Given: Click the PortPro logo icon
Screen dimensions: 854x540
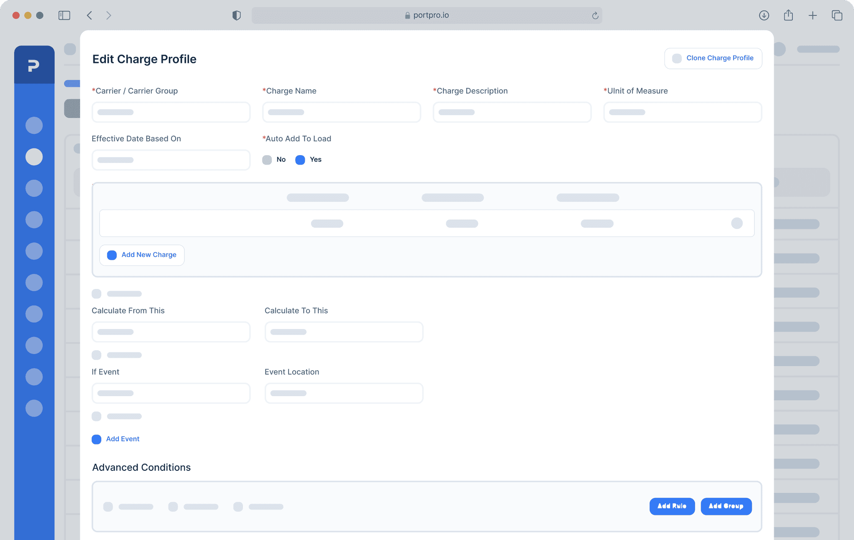Looking at the screenshot, I should point(34,65).
